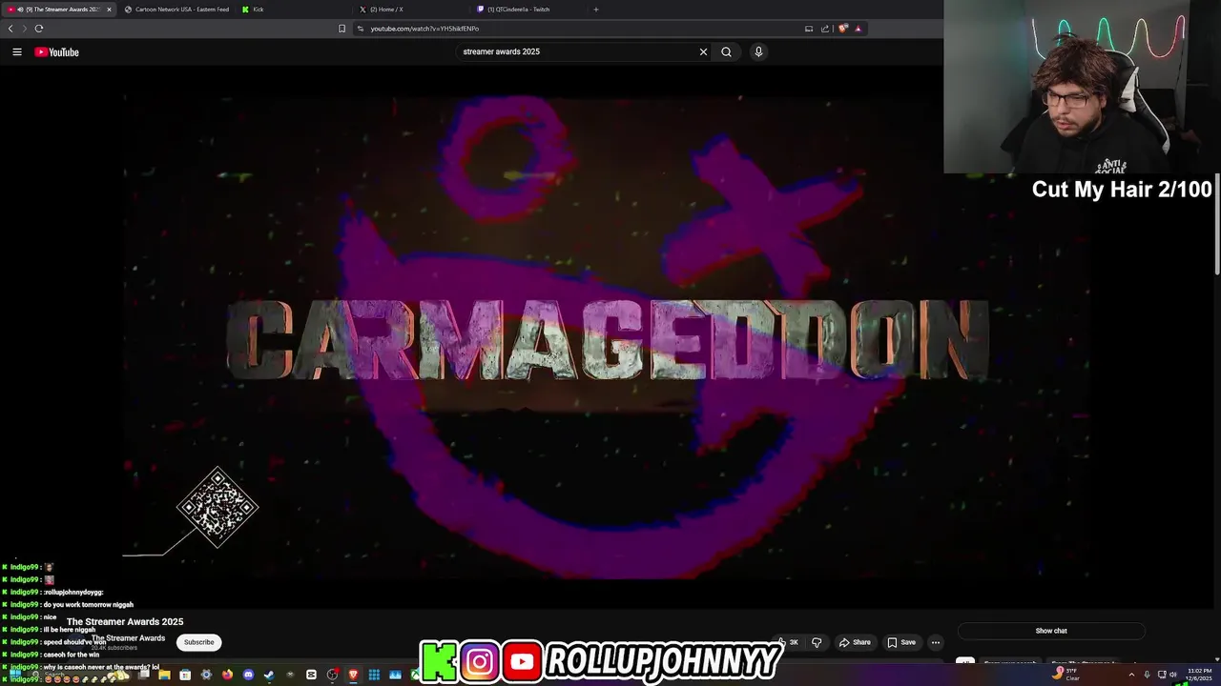Dislike the video with thumbs-down

tap(817, 642)
